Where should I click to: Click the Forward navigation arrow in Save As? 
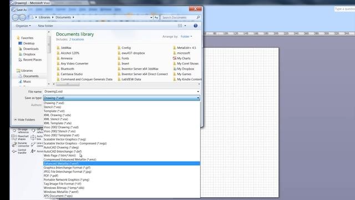click(x=22, y=17)
